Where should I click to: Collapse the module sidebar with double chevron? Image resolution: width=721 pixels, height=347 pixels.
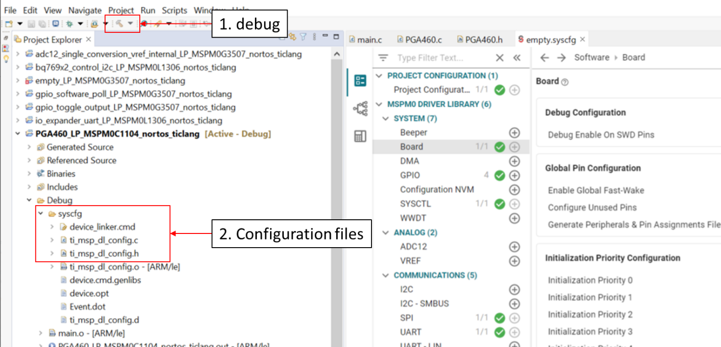517,58
